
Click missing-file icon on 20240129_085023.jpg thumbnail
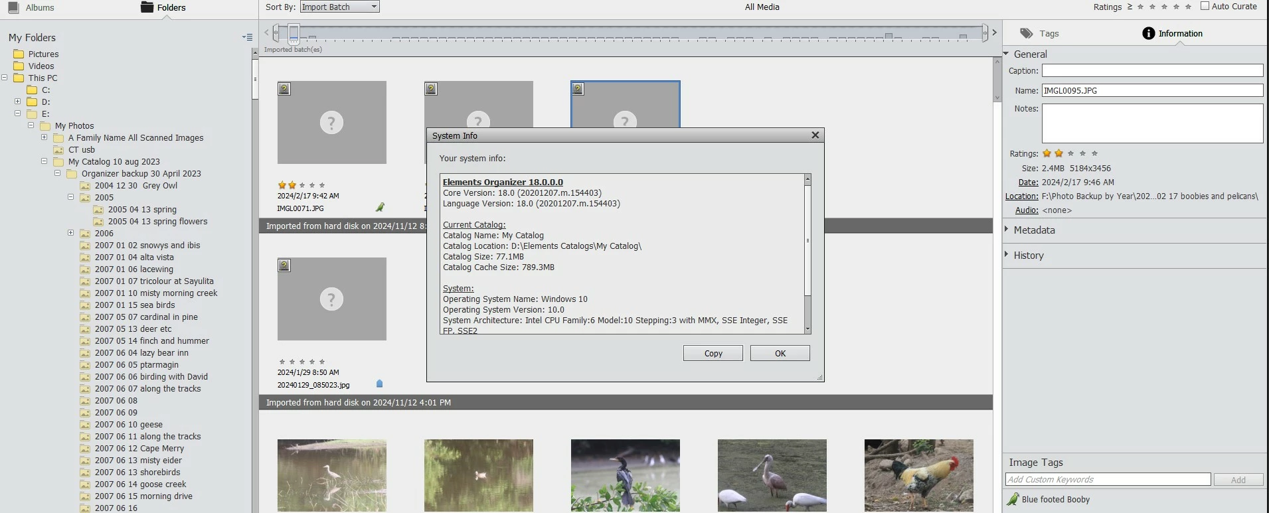tap(284, 265)
